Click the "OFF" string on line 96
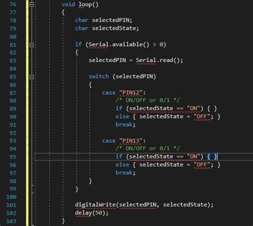This screenshot has width=253, height=226. pyautogui.click(x=202, y=165)
